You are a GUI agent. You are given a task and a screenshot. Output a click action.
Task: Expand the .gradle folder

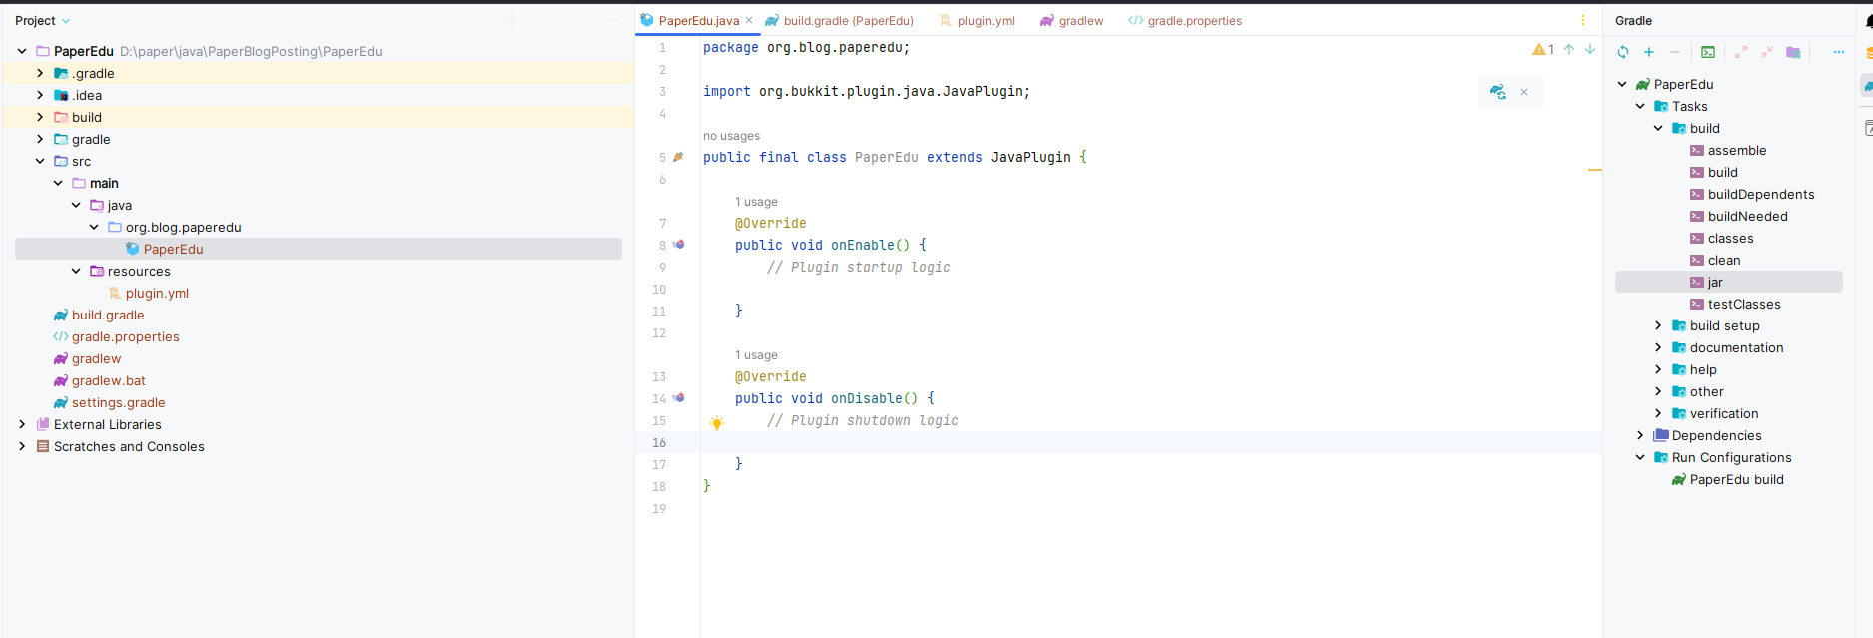pyautogui.click(x=40, y=73)
